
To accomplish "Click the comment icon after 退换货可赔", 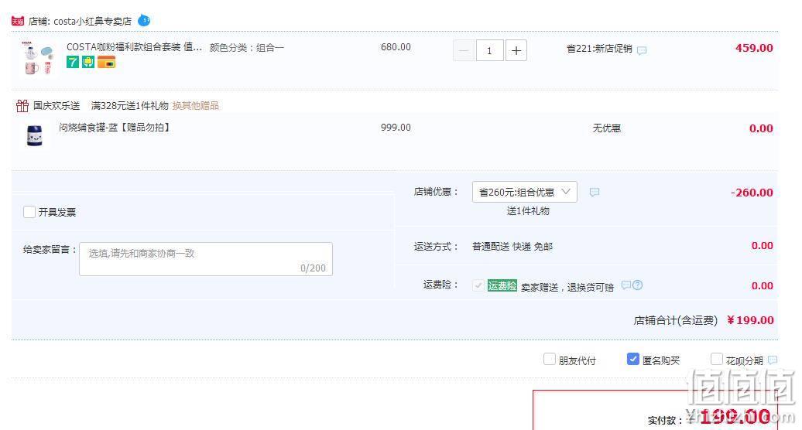I will [x=626, y=285].
